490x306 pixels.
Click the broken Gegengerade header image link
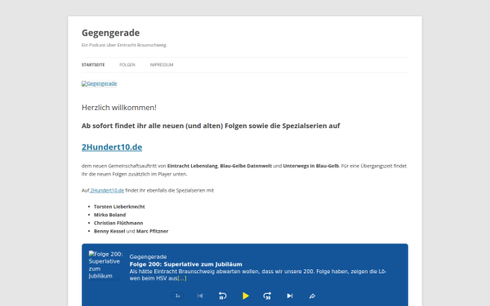click(x=100, y=83)
